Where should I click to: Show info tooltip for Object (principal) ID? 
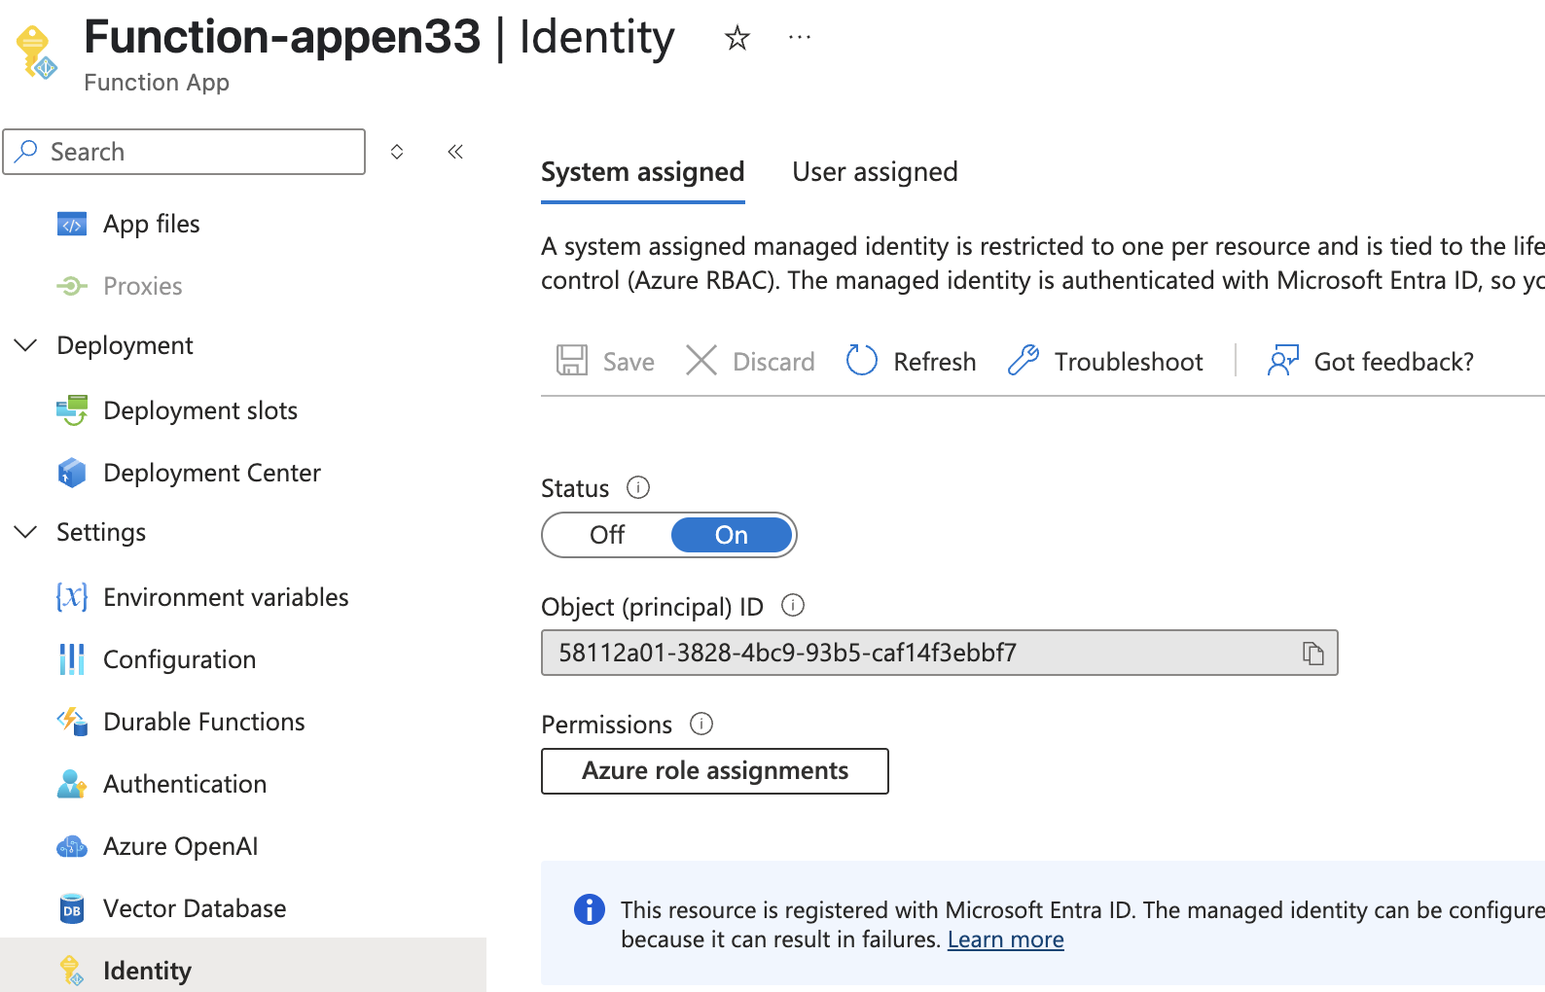coord(793,606)
